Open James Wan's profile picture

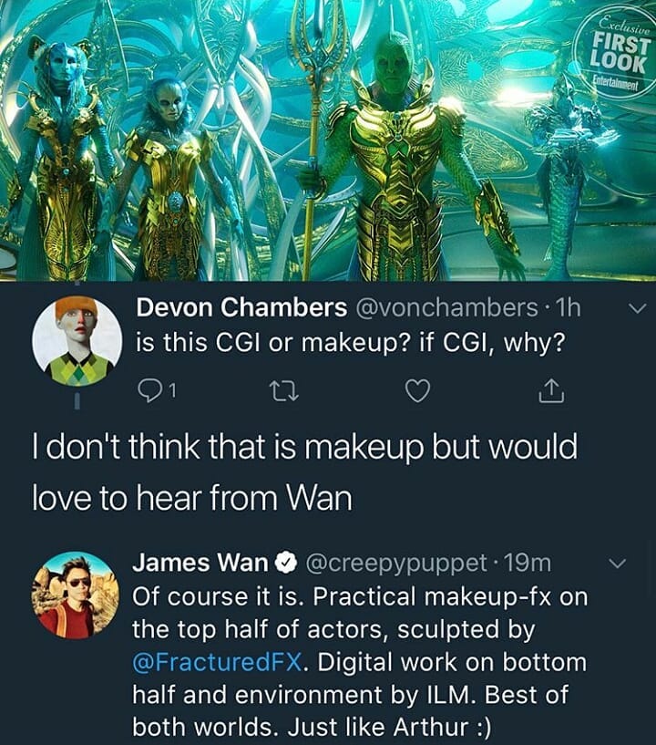(x=77, y=595)
